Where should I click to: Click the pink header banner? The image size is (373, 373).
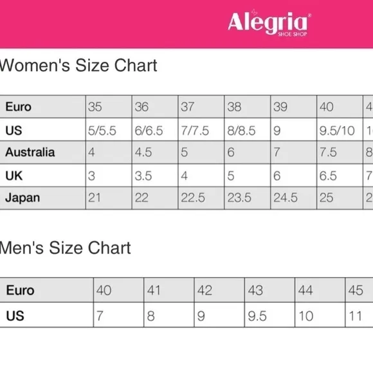pos(186,24)
